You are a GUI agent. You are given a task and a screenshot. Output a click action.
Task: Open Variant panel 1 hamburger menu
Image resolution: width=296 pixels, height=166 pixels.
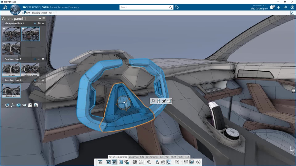click(x=43, y=18)
